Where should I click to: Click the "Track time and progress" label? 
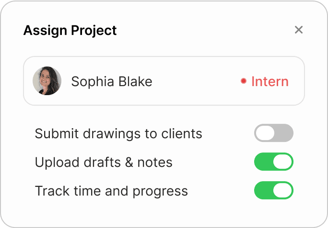111,191
